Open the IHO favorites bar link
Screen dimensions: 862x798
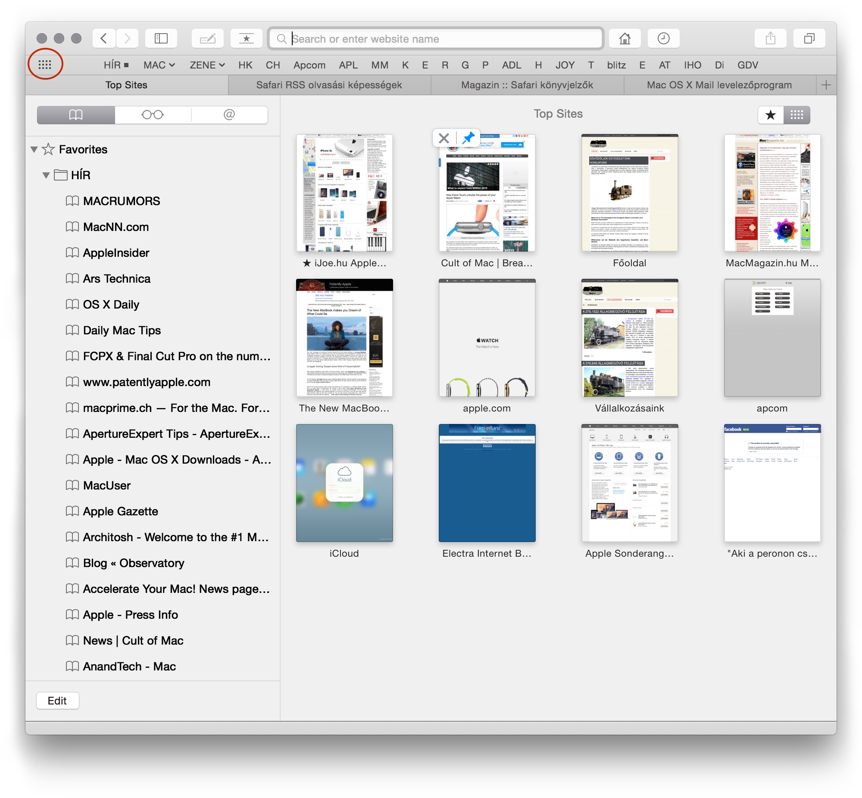point(692,65)
